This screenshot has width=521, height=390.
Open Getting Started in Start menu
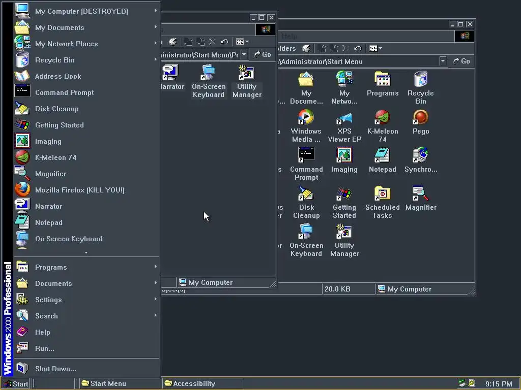86,125
